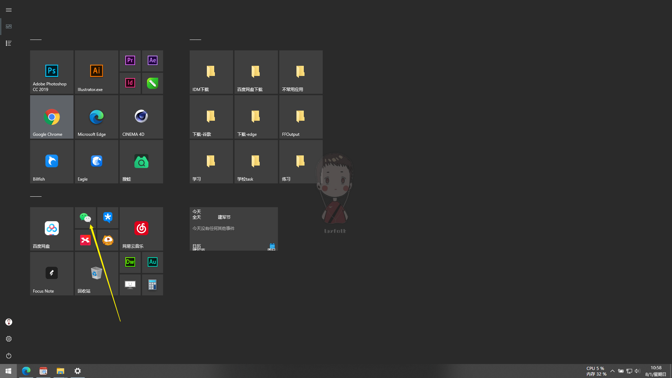672x378 pixels.
Task: Open the After Effects (Ae) tile
Action: click(153, 61)
